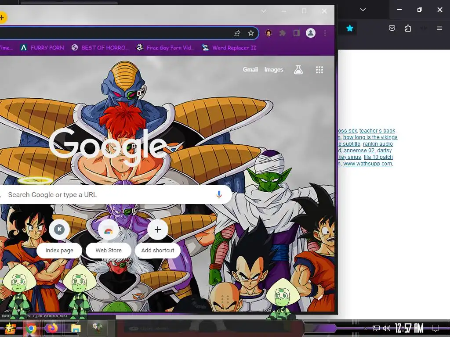Image resolution: width=450 pixels, height=337 pixels.
Task: Click the flower app icon on taskbar
Action: [98, 328]
